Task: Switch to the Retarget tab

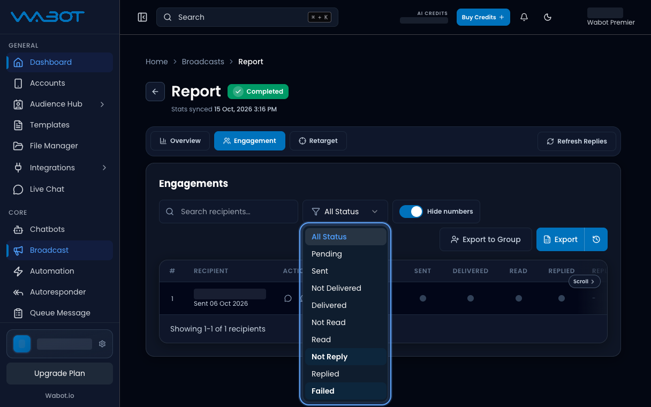Action: tap(318, 141)
